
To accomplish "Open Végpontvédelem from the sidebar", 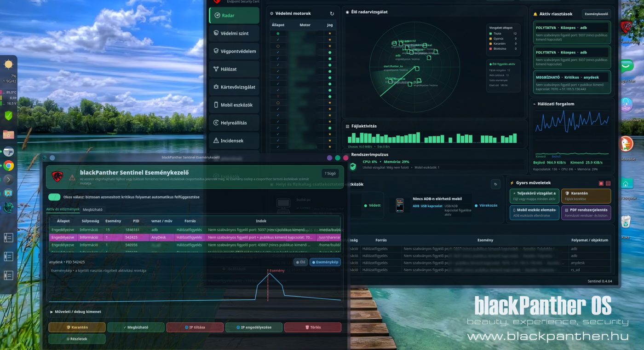I will pyautogui.click(x=234, y=51).
